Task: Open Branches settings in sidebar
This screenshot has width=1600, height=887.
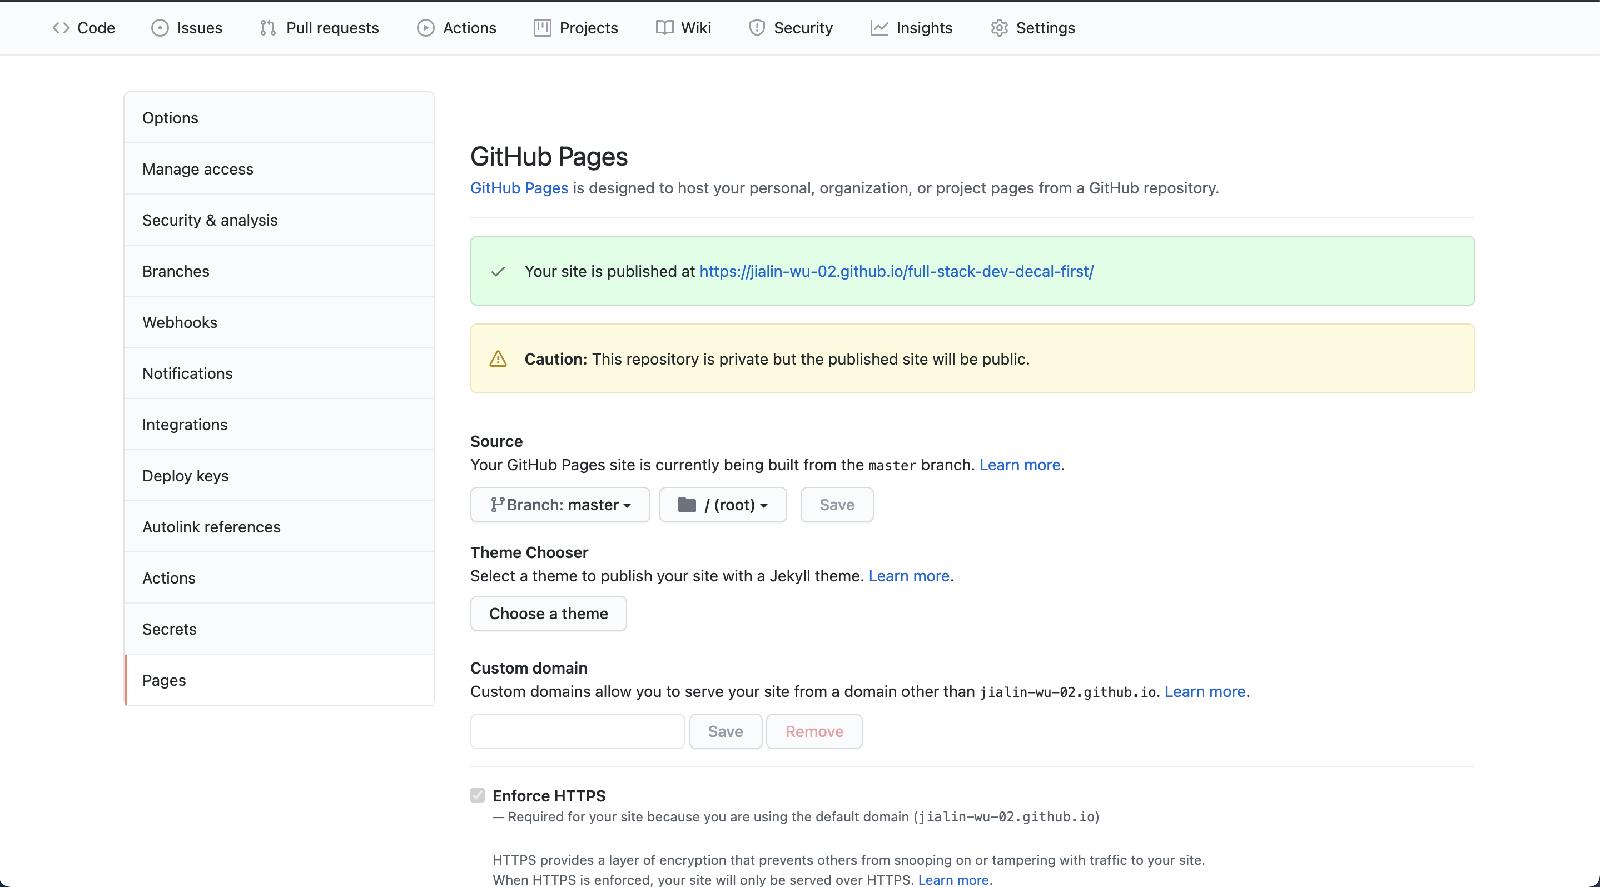Action: point(279,271)
